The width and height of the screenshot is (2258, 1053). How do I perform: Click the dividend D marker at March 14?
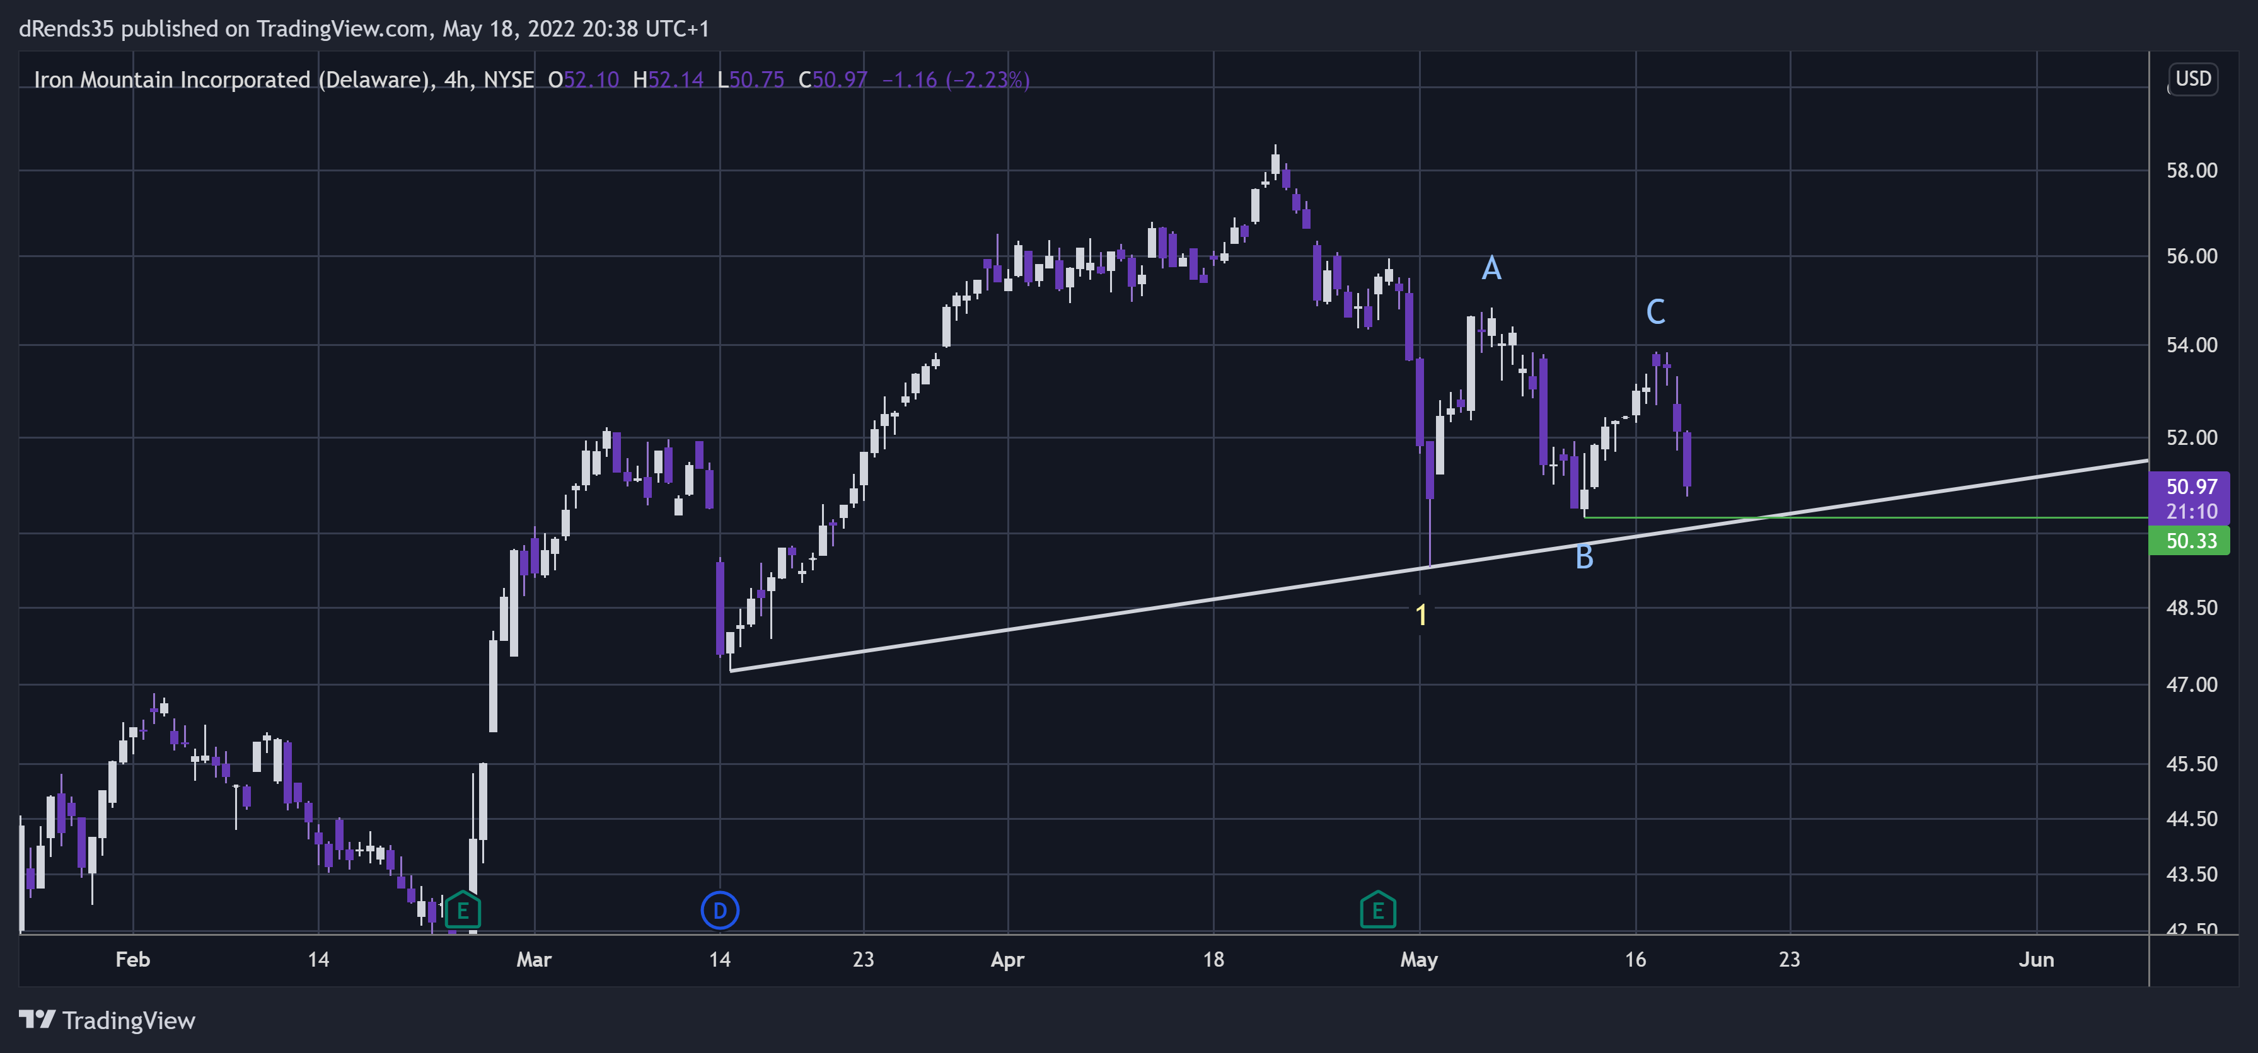[x=720, y=910]
